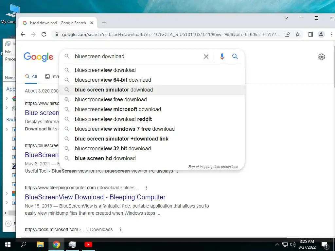Open File Explorer from the taskbar
This screenshot has height=251, width=335.
click(x=40, y=244)
